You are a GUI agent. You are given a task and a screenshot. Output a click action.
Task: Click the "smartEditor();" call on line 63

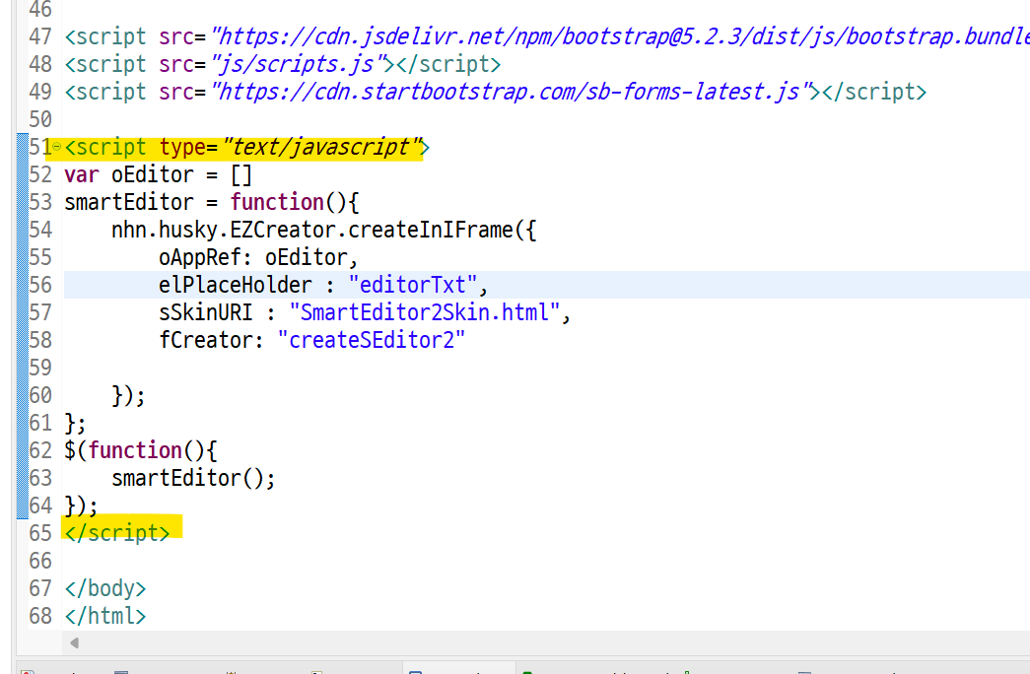[193, 478]
